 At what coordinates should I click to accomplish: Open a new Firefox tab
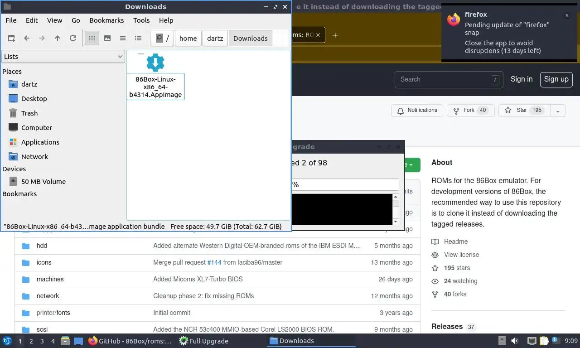coord(335,35)
